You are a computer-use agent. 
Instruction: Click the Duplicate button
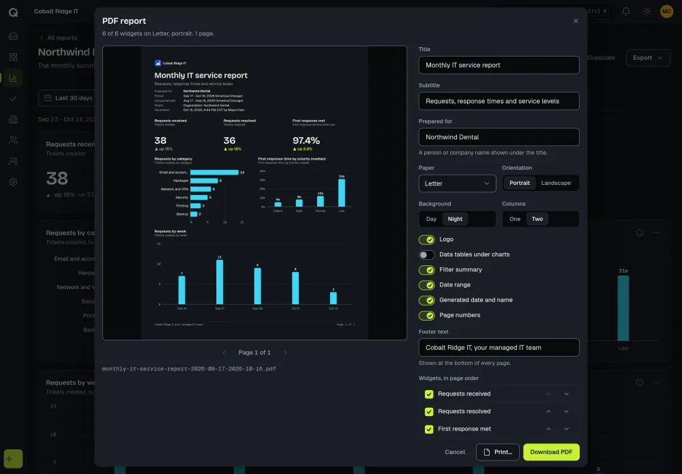coord(601,57)
